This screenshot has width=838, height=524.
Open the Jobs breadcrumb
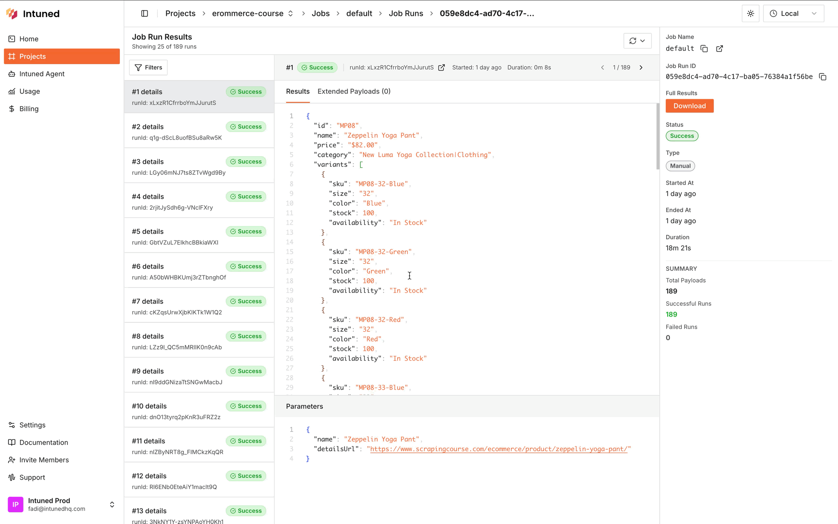pos(321,13)
